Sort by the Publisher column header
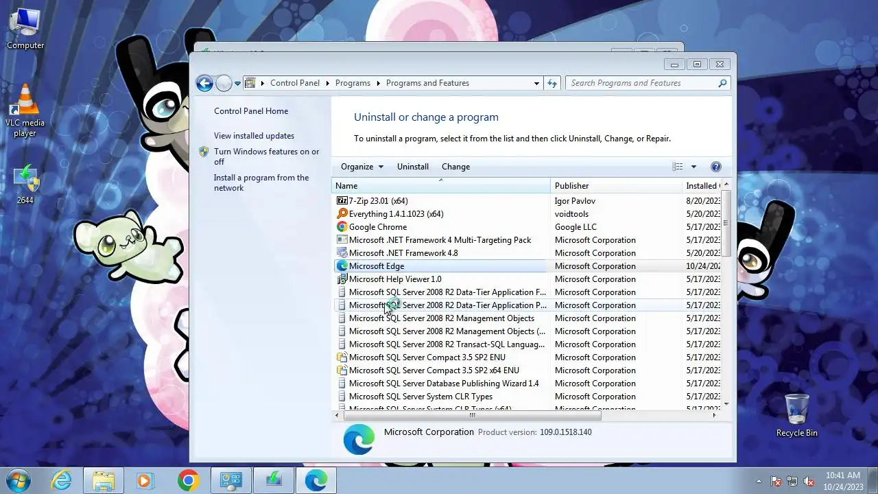 [x=616, y=186]
